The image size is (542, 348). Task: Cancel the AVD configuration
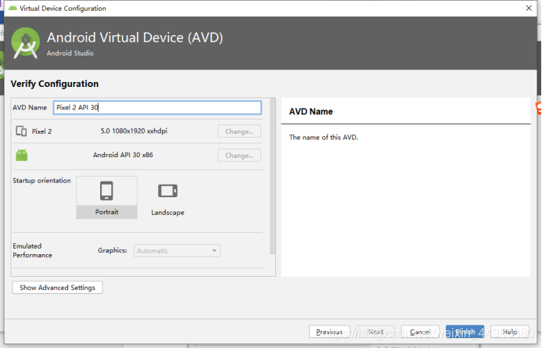click(420, 332)
